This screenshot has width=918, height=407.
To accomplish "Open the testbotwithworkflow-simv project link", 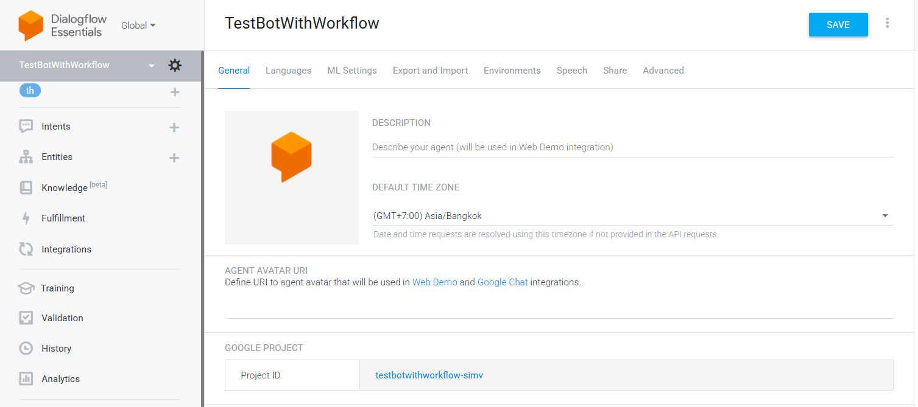I will (x=429, y=375).
